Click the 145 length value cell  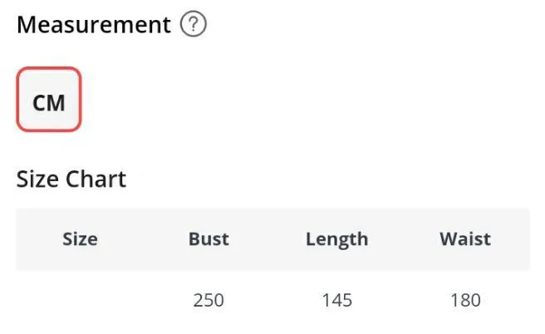tap(337, 300)
